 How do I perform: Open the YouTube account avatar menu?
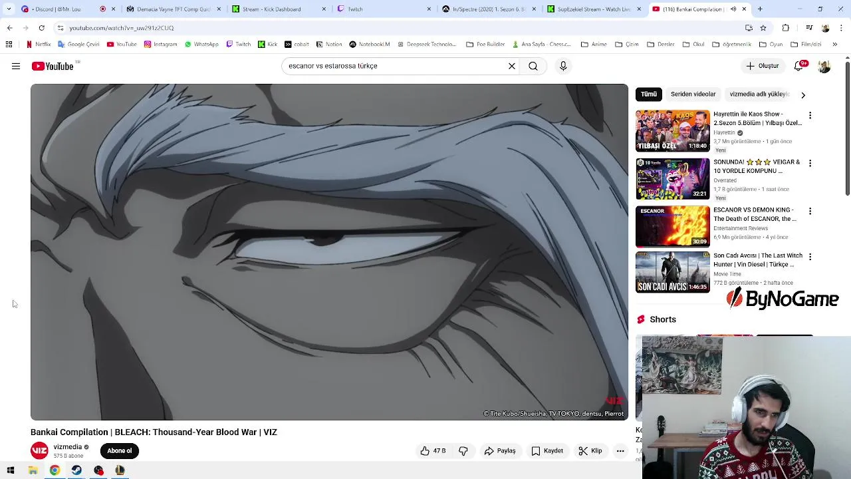point(824,66)
